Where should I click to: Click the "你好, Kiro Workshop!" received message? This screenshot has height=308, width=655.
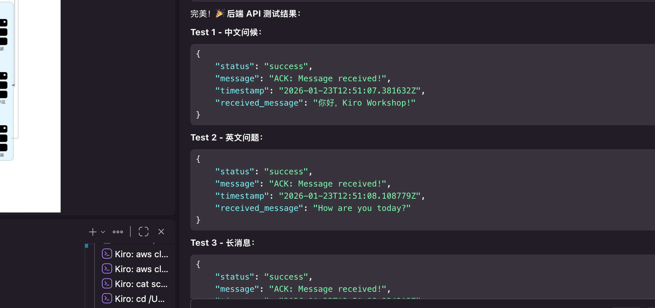(x=364, y=103)
